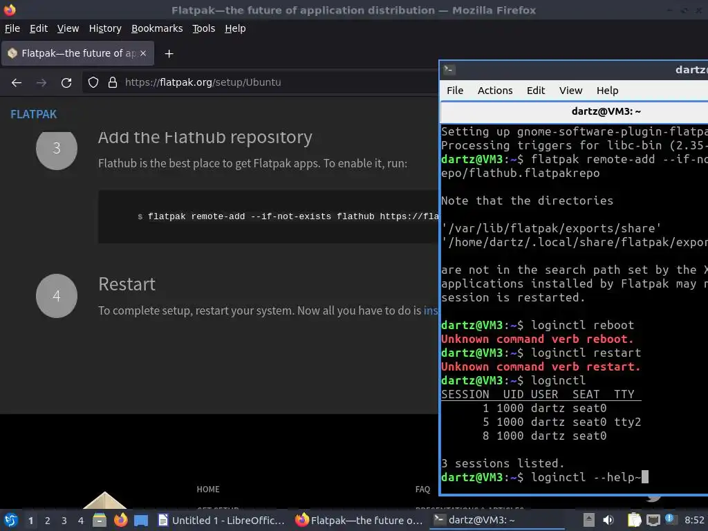Switch to workspace 2 in the panel
Image resolution: width=708 pixels, height=531 pixels.
(48, 521)
